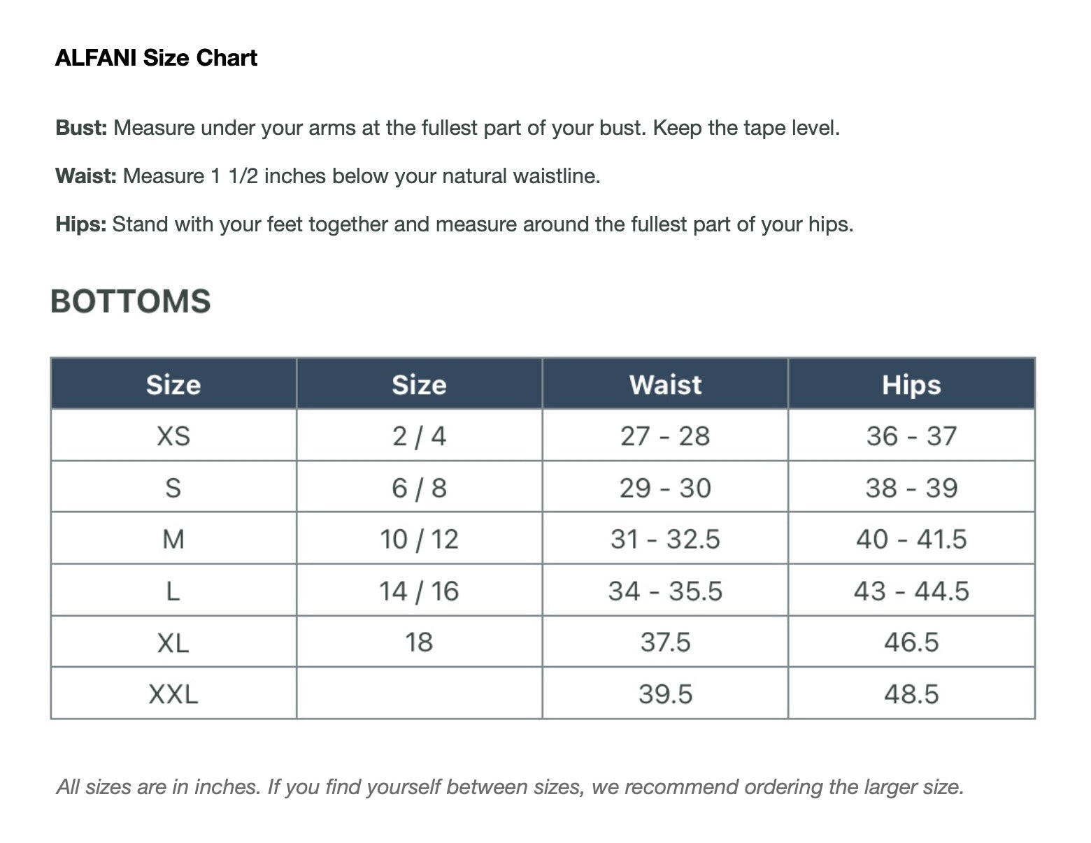Screen dimensions: 1091x843
Task: Select the hips value "46.5"
Action: point(911,642)
